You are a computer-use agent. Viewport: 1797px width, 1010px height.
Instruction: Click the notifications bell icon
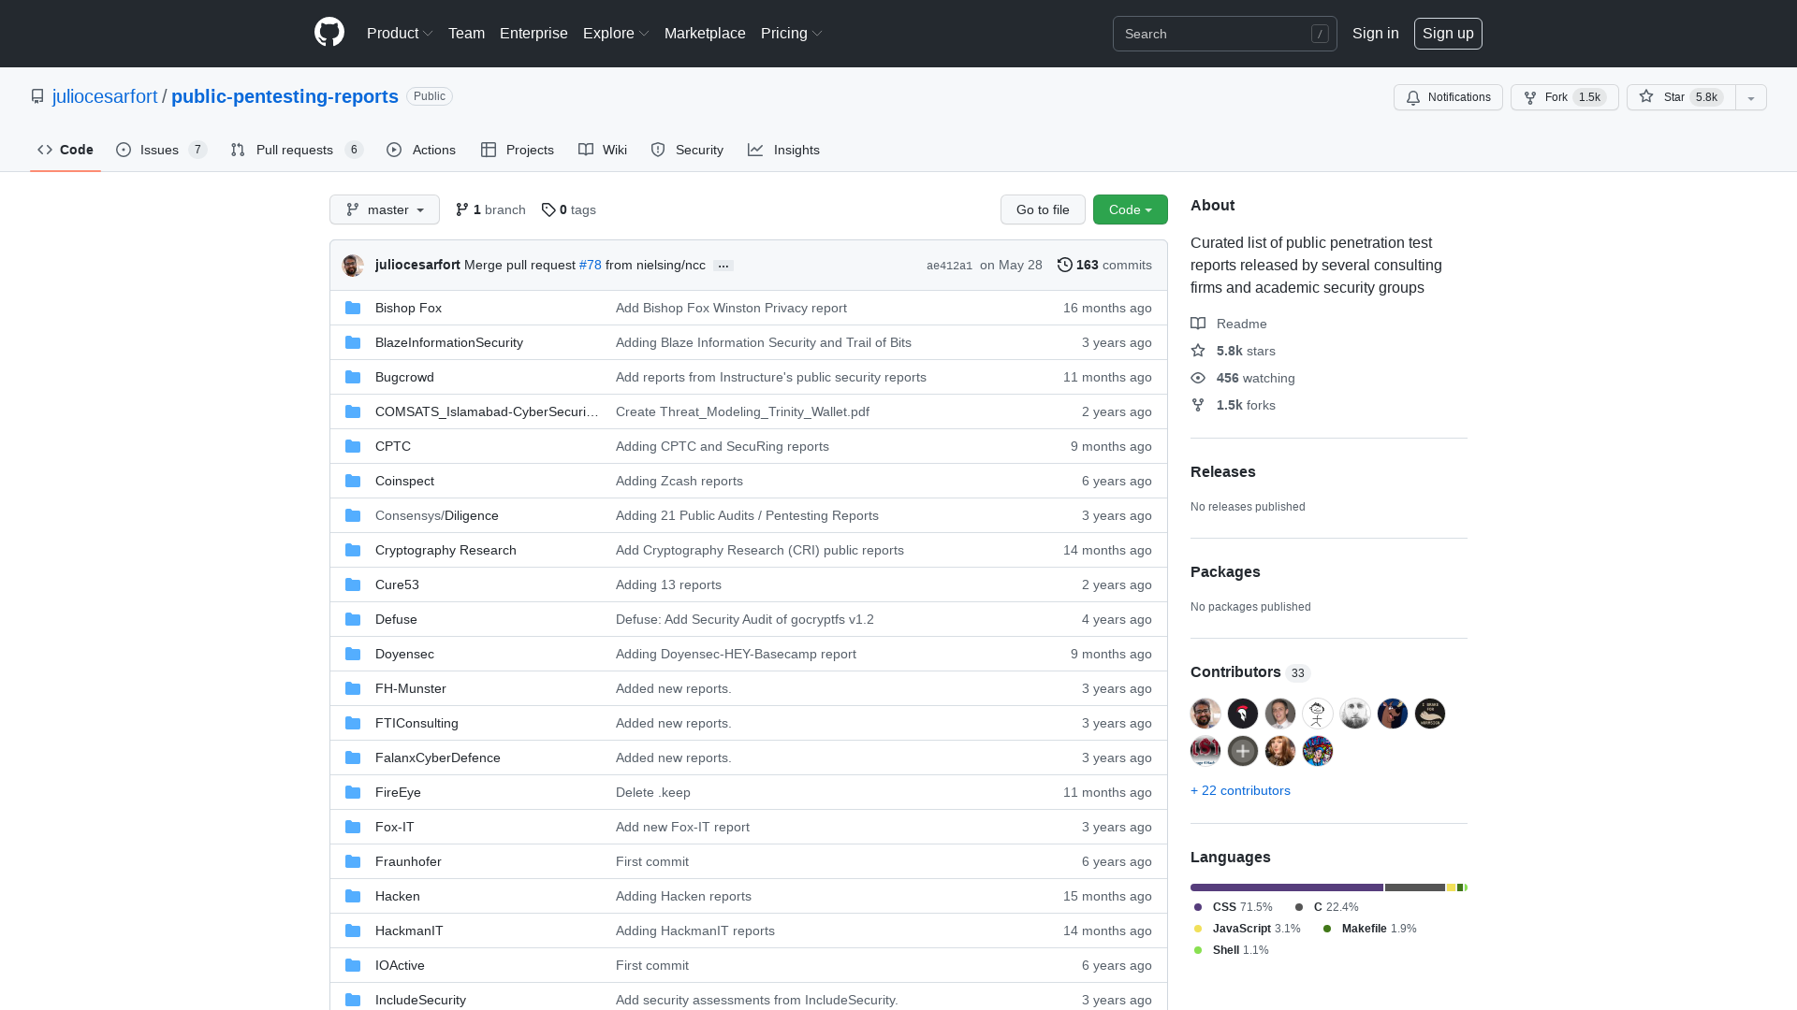pos(1413,97)
